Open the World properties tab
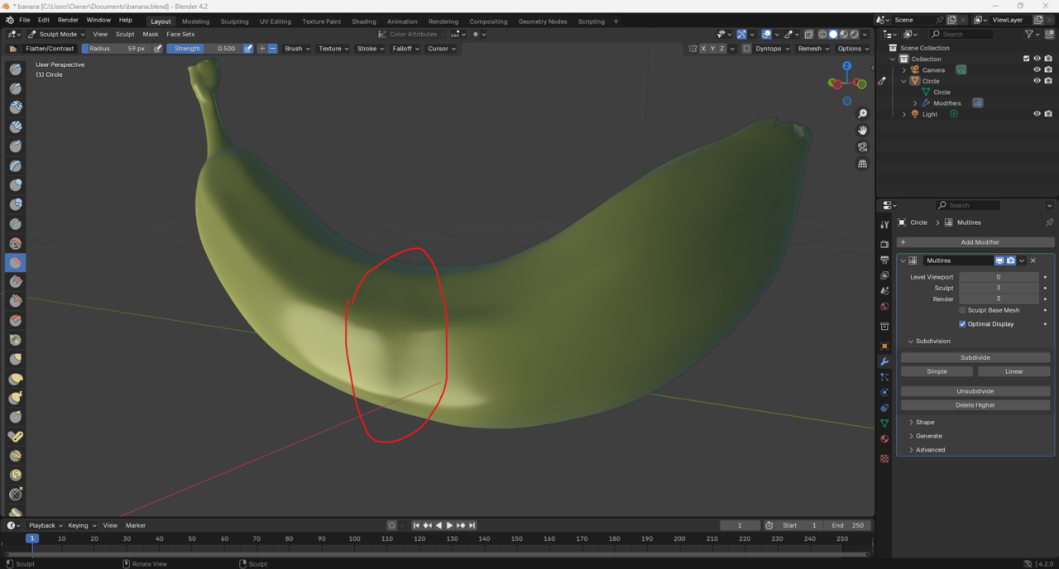 point(884,306)
